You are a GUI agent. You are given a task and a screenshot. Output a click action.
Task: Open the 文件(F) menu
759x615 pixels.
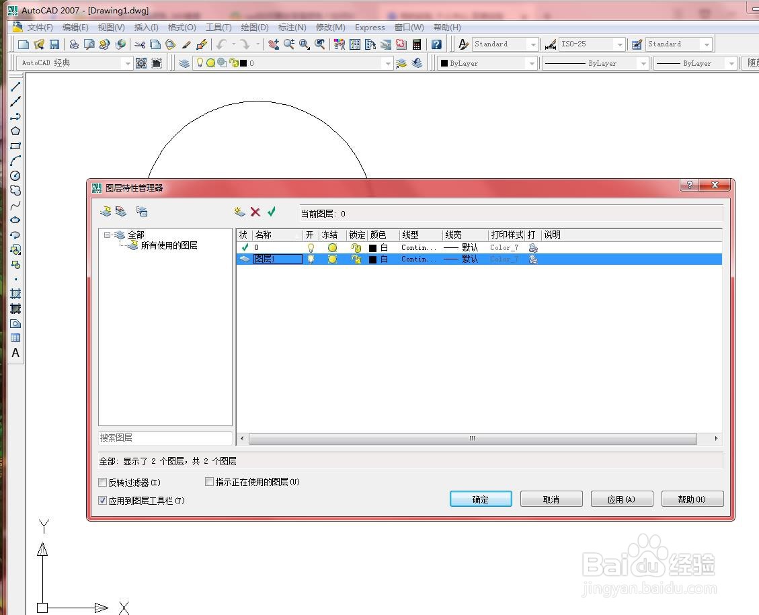[39, 28]
